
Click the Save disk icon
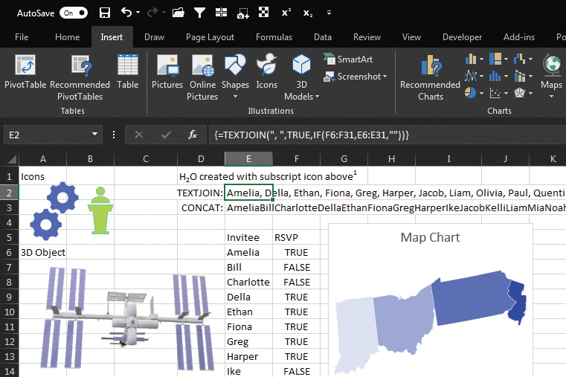pyautogui.click(x=105, y=13)
